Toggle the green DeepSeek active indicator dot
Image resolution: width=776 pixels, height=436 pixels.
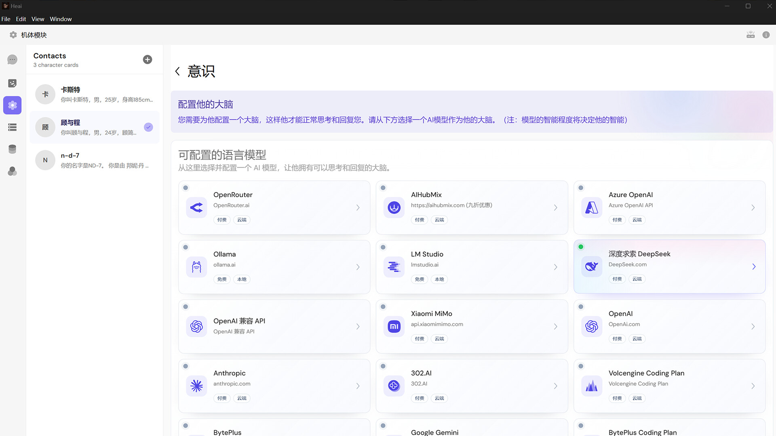pyautogui.click(x=581, y=247)
